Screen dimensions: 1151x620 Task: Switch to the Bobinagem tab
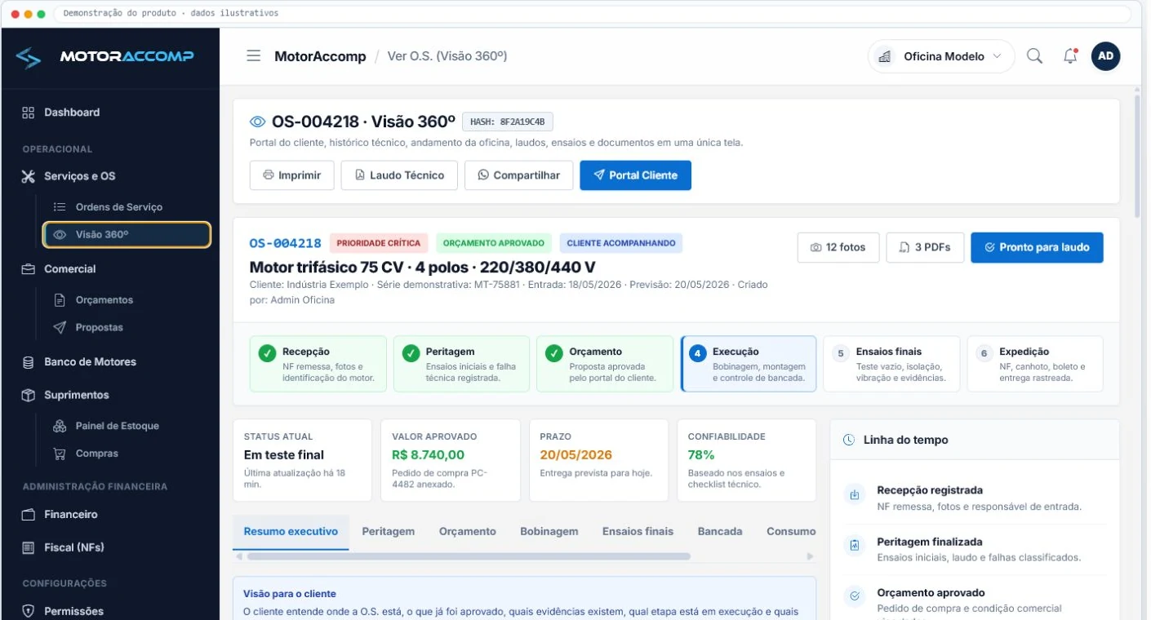coord(549,532)
